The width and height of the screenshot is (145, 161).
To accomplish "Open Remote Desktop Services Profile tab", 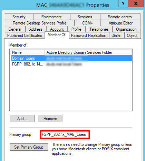I will [40, 23].
